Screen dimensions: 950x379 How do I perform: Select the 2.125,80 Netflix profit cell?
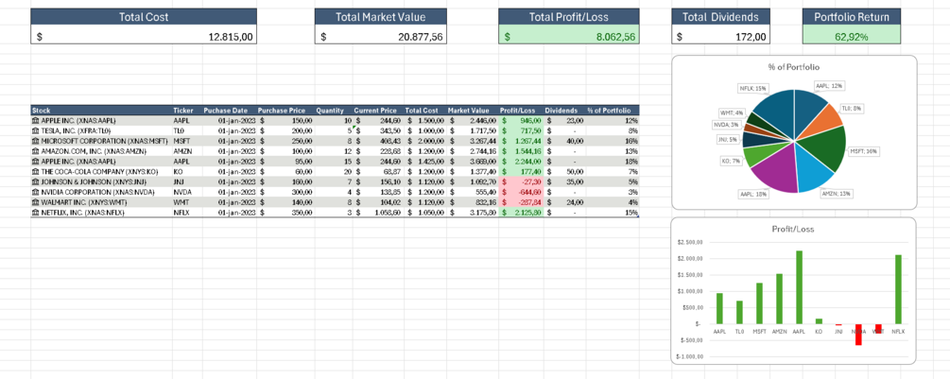(x=521, y=212)
